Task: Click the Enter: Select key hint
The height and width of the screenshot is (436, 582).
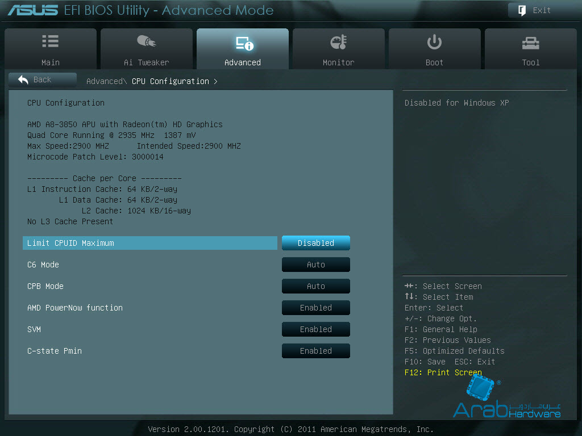Action: click(434, 308)
